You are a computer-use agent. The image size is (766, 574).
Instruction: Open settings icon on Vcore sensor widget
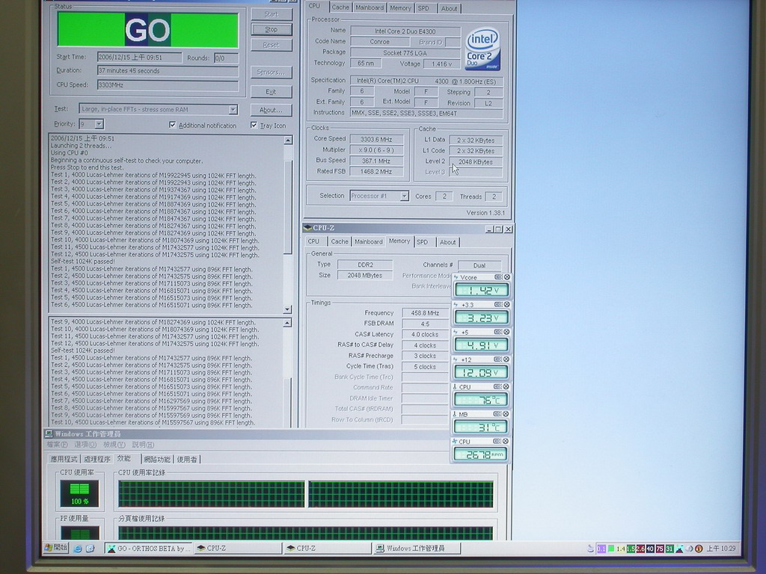498,277
